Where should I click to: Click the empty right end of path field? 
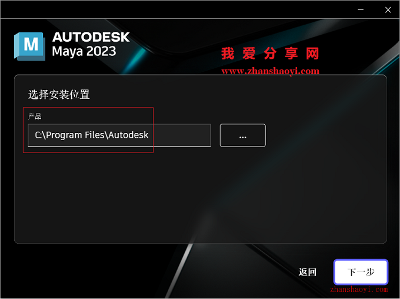[x=181, y=135]
